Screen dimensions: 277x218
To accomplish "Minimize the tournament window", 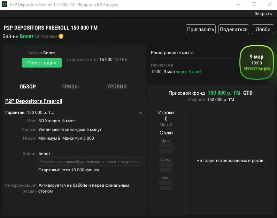I will click(237, 5).
